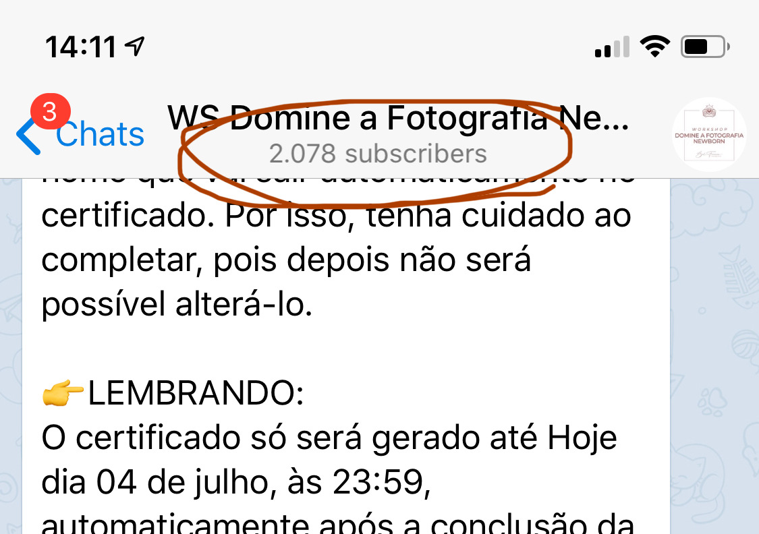
Task: Tap the red unread badge showing 3
Action: click(x=51, y=111)
